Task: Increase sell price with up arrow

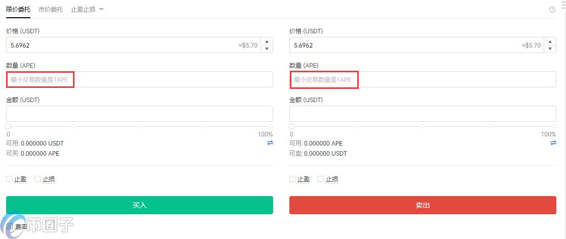Action: [x=550, y=41]
